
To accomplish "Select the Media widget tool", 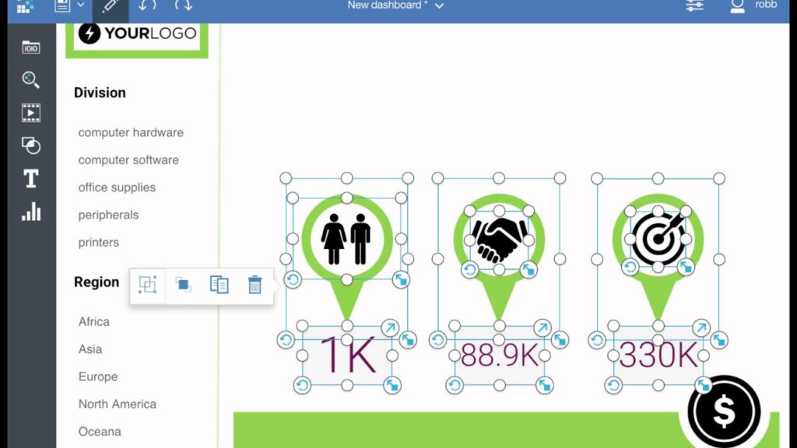I will click(x=31, y=113).
